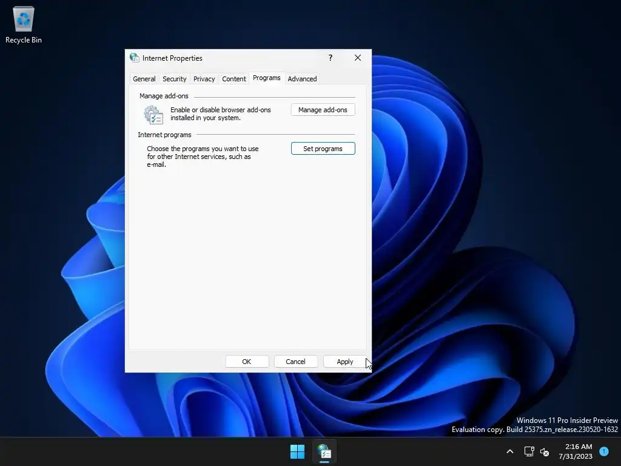This screenshot has height=466, width=621.
Task: Click the 'Manage add-ons' section heading text
Action: (164, 96)
